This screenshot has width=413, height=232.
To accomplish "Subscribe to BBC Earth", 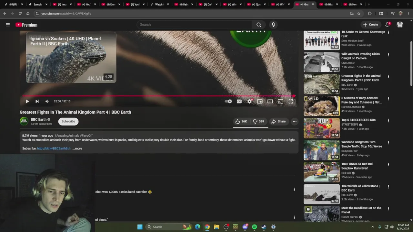I will click(x=68, y=121).
